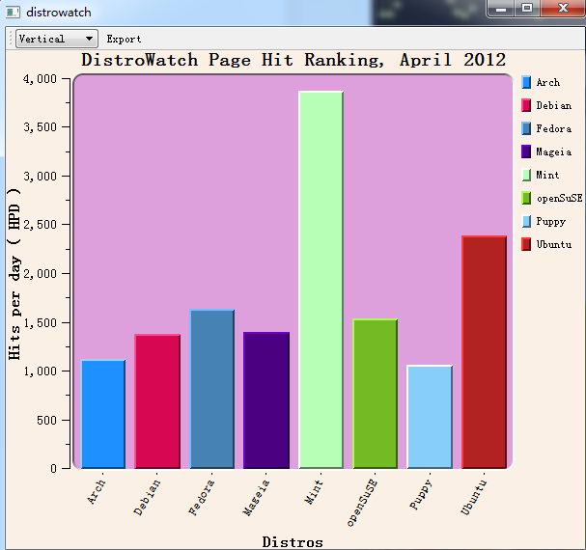This screenshot has width=586, height=550.
Task: Click the Puppy legend color marker
Action: 526,222
